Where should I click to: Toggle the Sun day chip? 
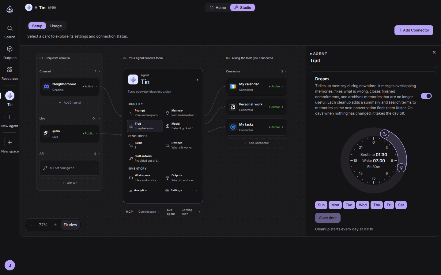tap(321, 205)
